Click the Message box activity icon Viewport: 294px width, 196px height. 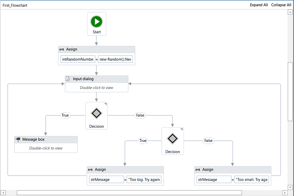coord(18,139)
